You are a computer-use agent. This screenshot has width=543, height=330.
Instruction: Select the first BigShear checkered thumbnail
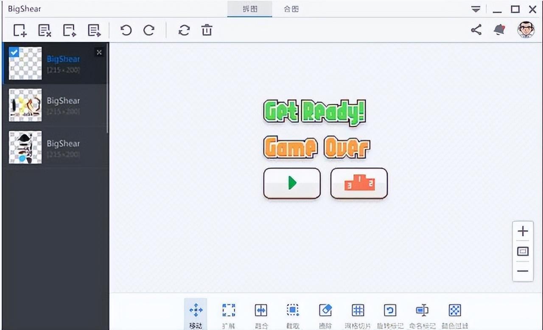25,63
